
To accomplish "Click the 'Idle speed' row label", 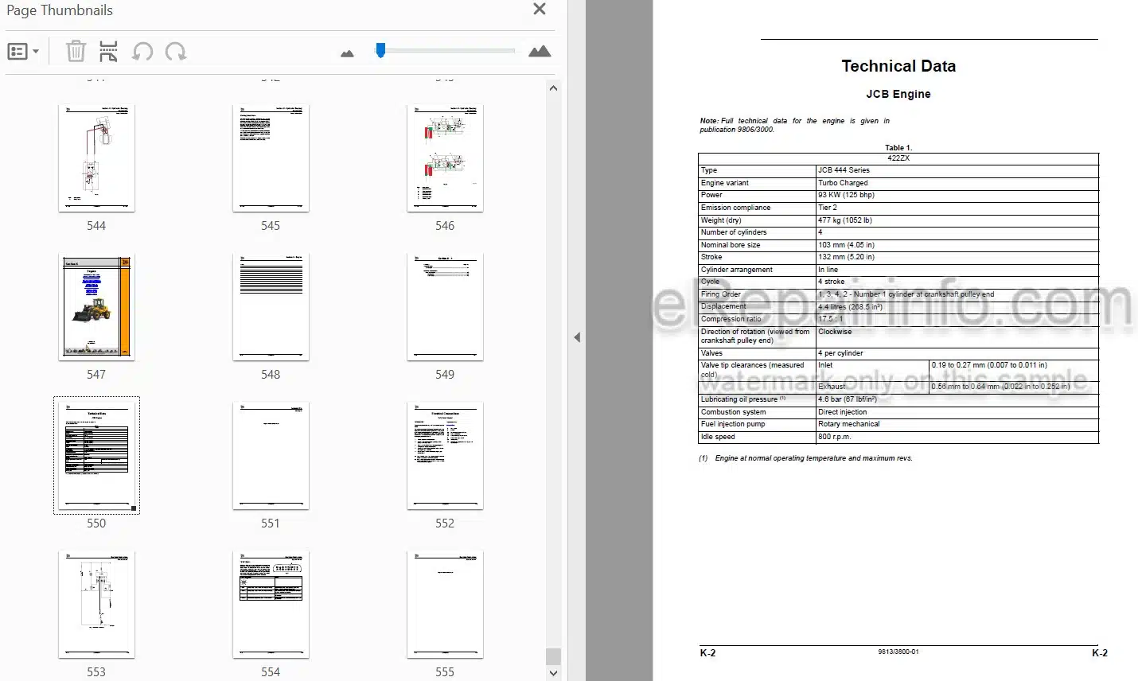I will [x=718, y=437].
